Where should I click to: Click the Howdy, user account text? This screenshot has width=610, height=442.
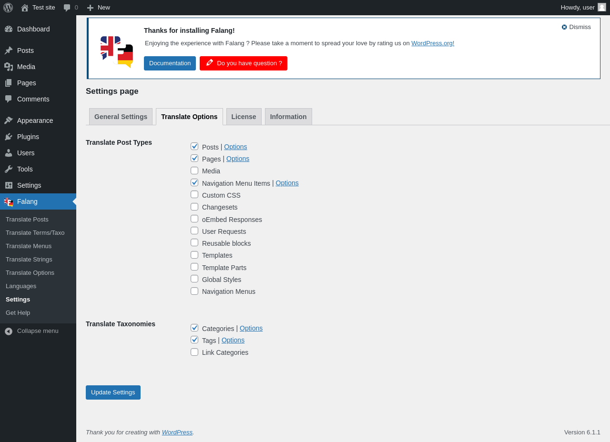click(x=578, y=8)
